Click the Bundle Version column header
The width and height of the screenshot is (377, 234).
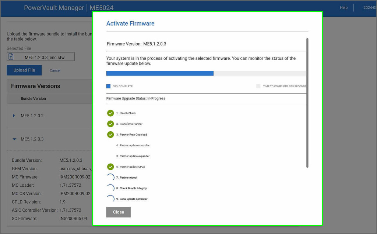point(33,99)
